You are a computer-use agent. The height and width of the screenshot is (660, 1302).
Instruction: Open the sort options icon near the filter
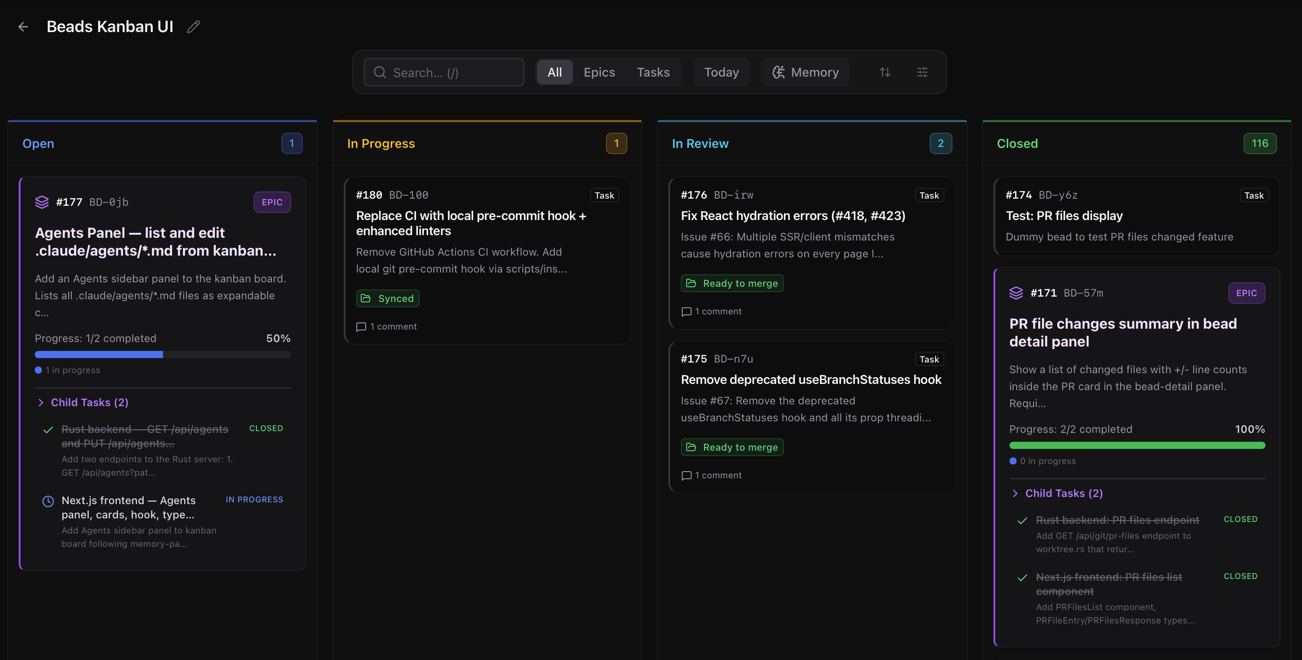pos(885,72)
